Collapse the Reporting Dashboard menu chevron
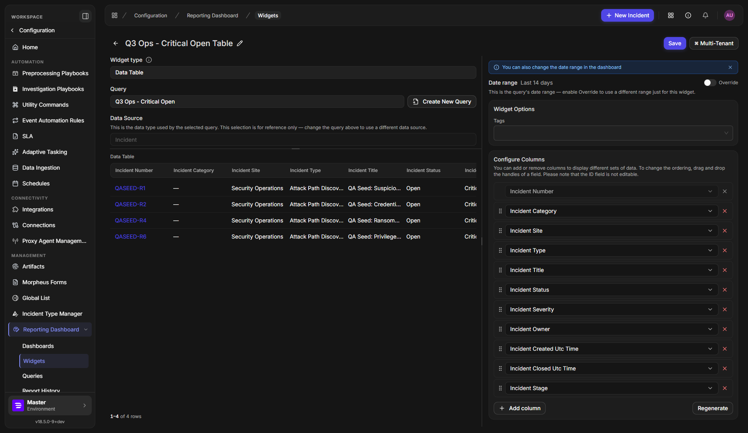Screen dimensions: 748x433 click(86, 329)
